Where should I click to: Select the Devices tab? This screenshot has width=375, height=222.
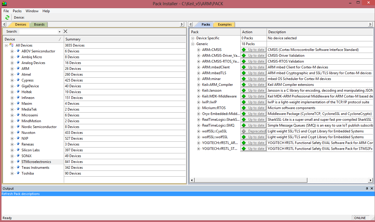[20, 24]
